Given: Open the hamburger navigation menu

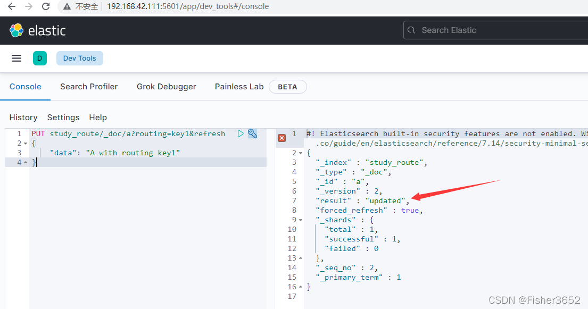Looking at the screenshot, I should (x=16, y=58).
